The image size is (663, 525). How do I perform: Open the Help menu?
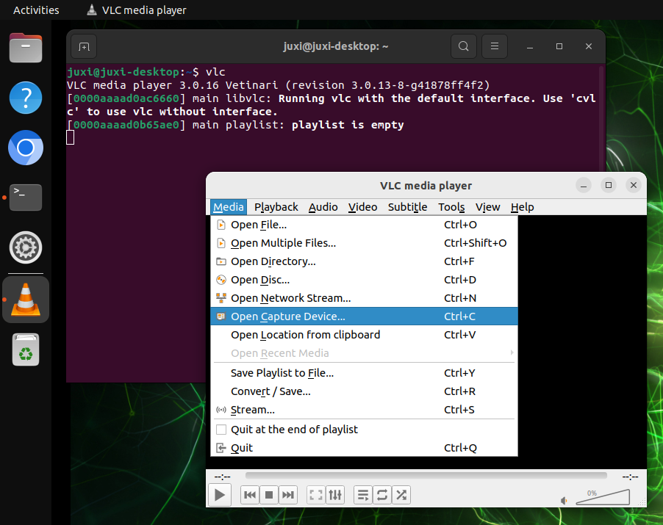[x=522, y=207]
